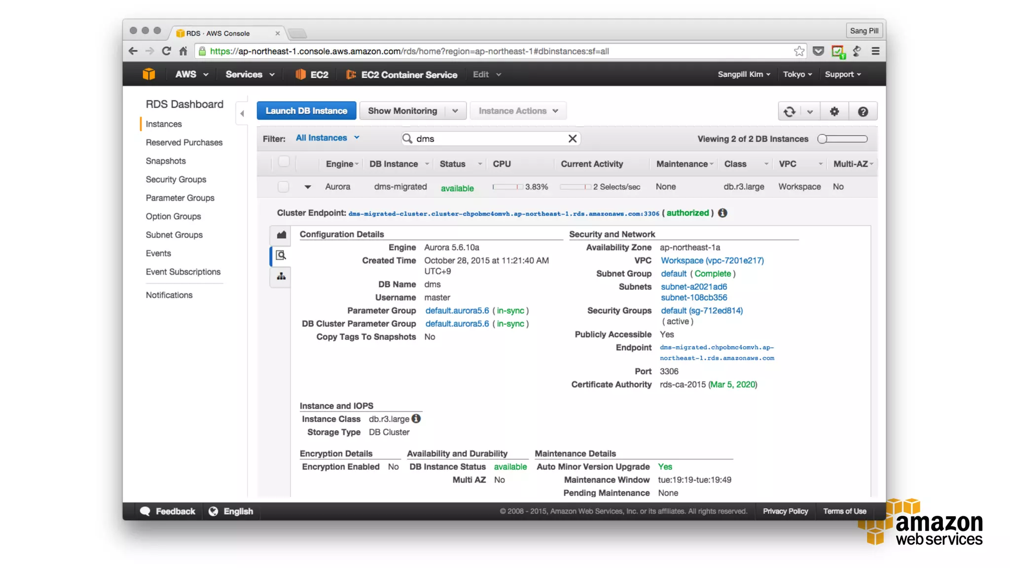The width and height of the screenshot is (1010, 568).
Task: Open the Workspace (vpc-7201e217) link
Action: 712,260
